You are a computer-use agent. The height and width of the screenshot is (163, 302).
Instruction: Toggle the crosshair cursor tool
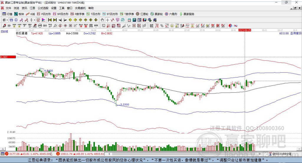click(107, 20)
